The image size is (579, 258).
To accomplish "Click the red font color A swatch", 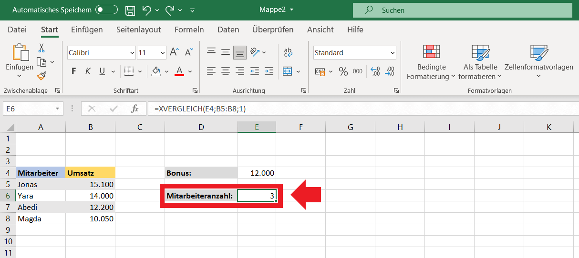I will pos(179,71).
